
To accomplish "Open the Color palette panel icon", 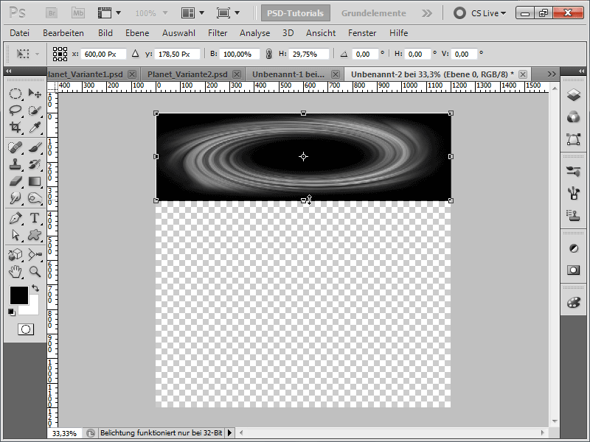I will 574,303.
